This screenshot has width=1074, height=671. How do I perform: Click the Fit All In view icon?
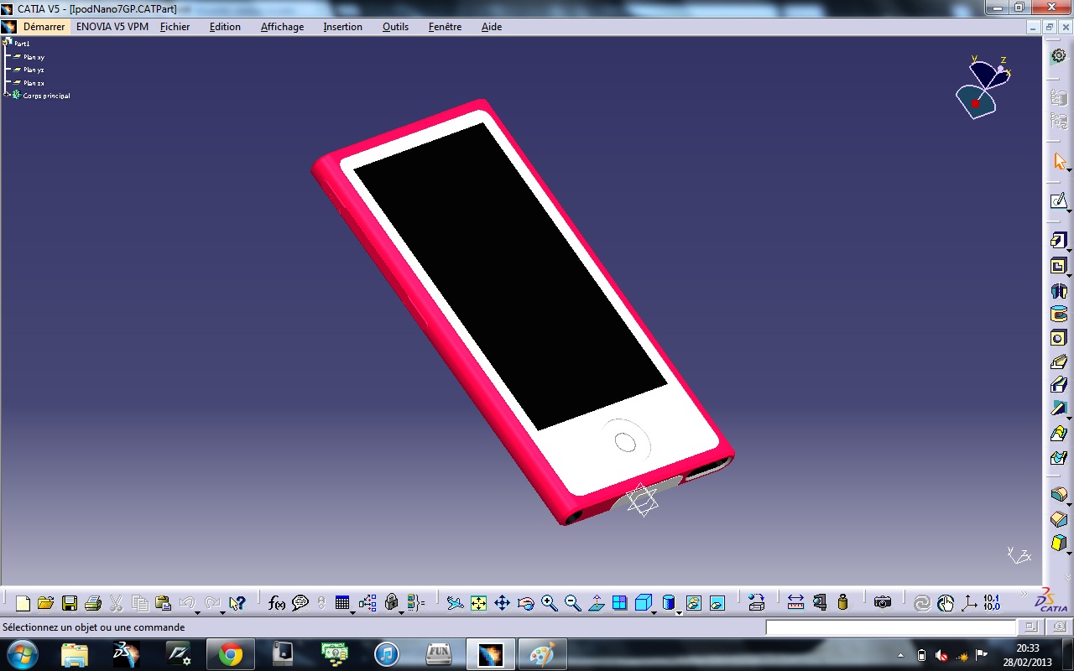click(478, 602)
